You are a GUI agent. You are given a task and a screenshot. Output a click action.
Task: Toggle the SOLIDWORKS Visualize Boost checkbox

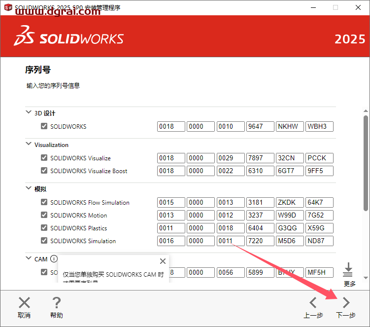44,171
